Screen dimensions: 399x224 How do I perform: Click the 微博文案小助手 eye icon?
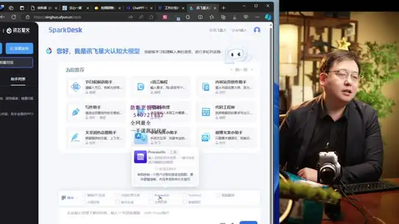(x=206, y=138)
